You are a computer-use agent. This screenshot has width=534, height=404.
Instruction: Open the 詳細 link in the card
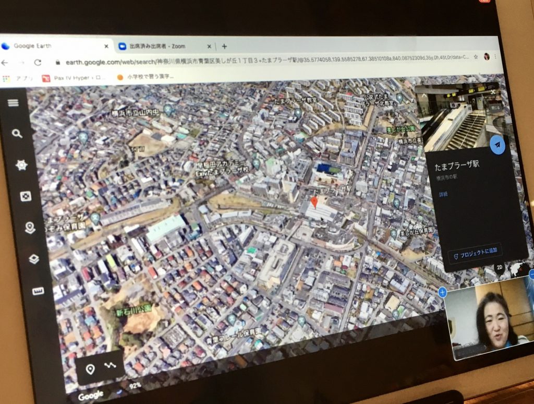point(443,194)
